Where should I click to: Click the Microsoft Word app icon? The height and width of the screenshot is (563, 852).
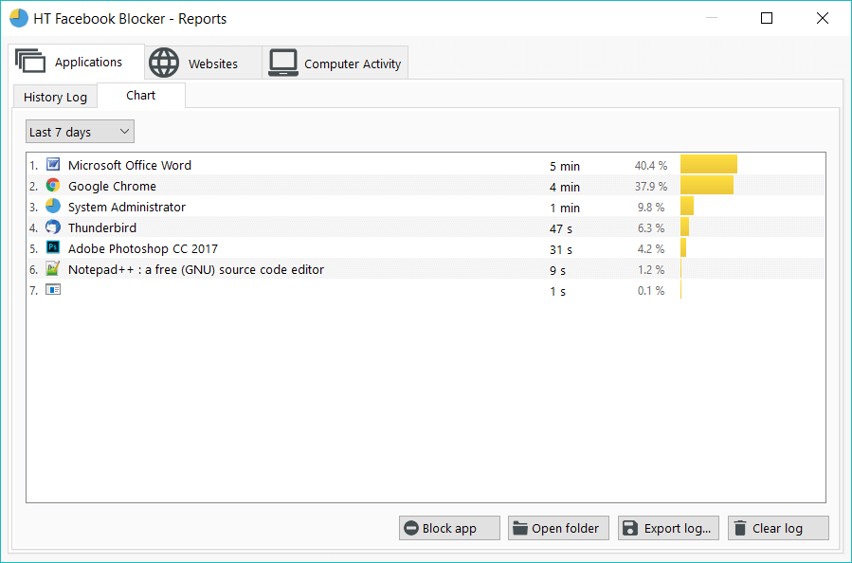click(x=53, y=164)
